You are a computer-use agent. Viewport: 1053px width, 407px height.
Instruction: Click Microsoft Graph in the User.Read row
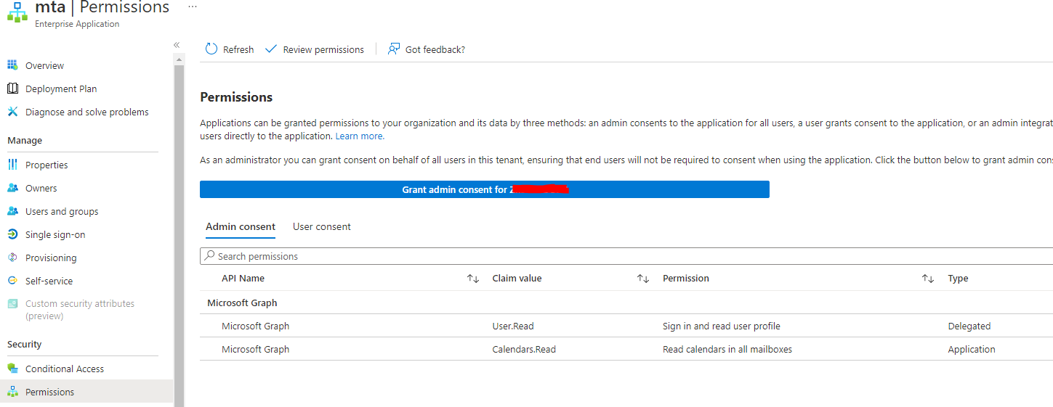[255, 326]
